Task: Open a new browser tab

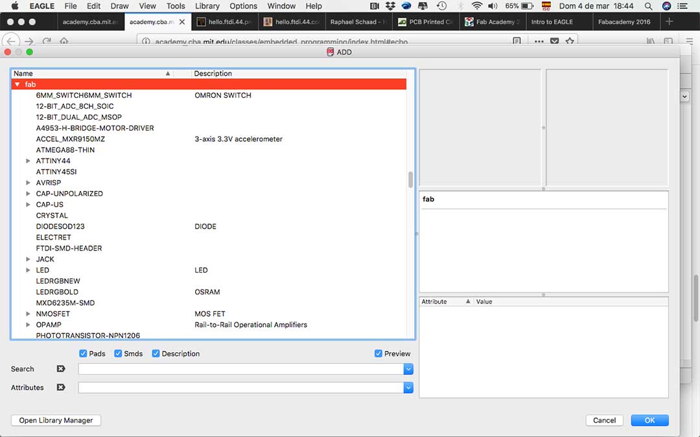Action: (x=669, y=22)
